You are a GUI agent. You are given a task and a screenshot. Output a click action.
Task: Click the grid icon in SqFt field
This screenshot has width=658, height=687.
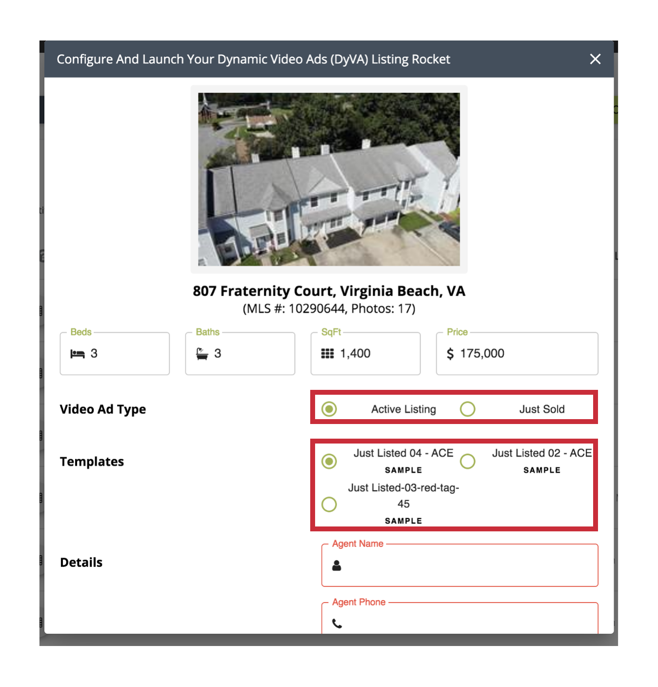(x=327, y=354)
